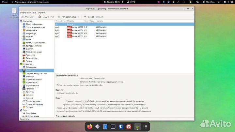Viewport: 235px width, 132px height.
Task: Select the cpu2 row
Action: point(124,33)
